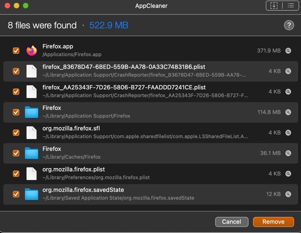This screenshot has width=301, height=233.
Task: Reveal org.mozilla.firefox.plist magnifier icon
Action: [288, 174]
